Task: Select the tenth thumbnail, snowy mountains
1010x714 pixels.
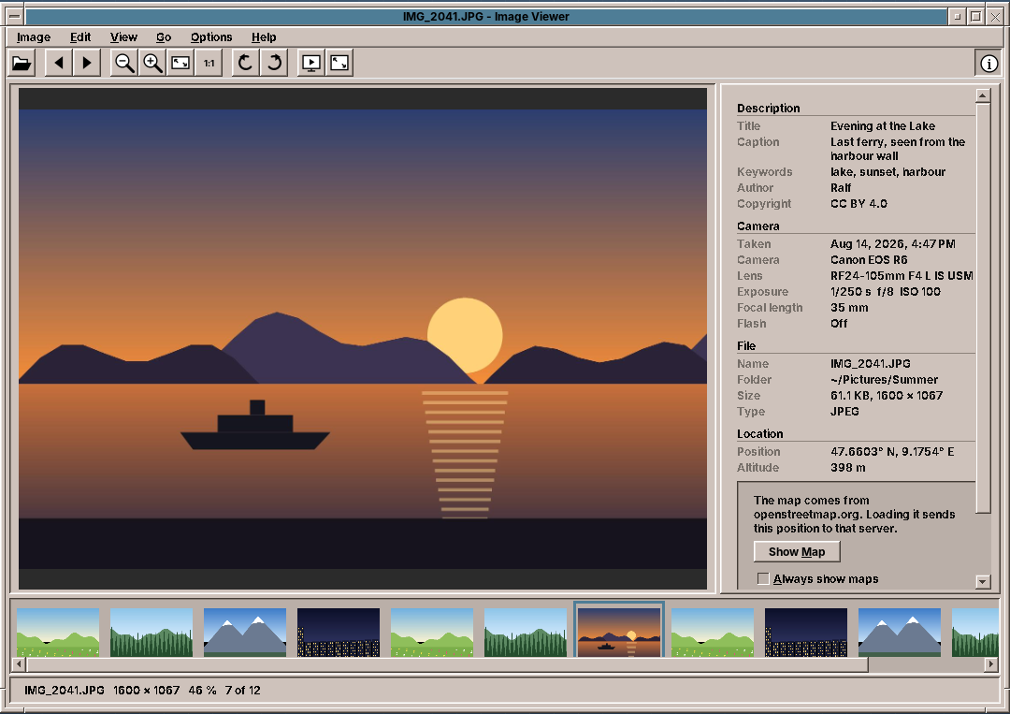Action: [900, 633]
